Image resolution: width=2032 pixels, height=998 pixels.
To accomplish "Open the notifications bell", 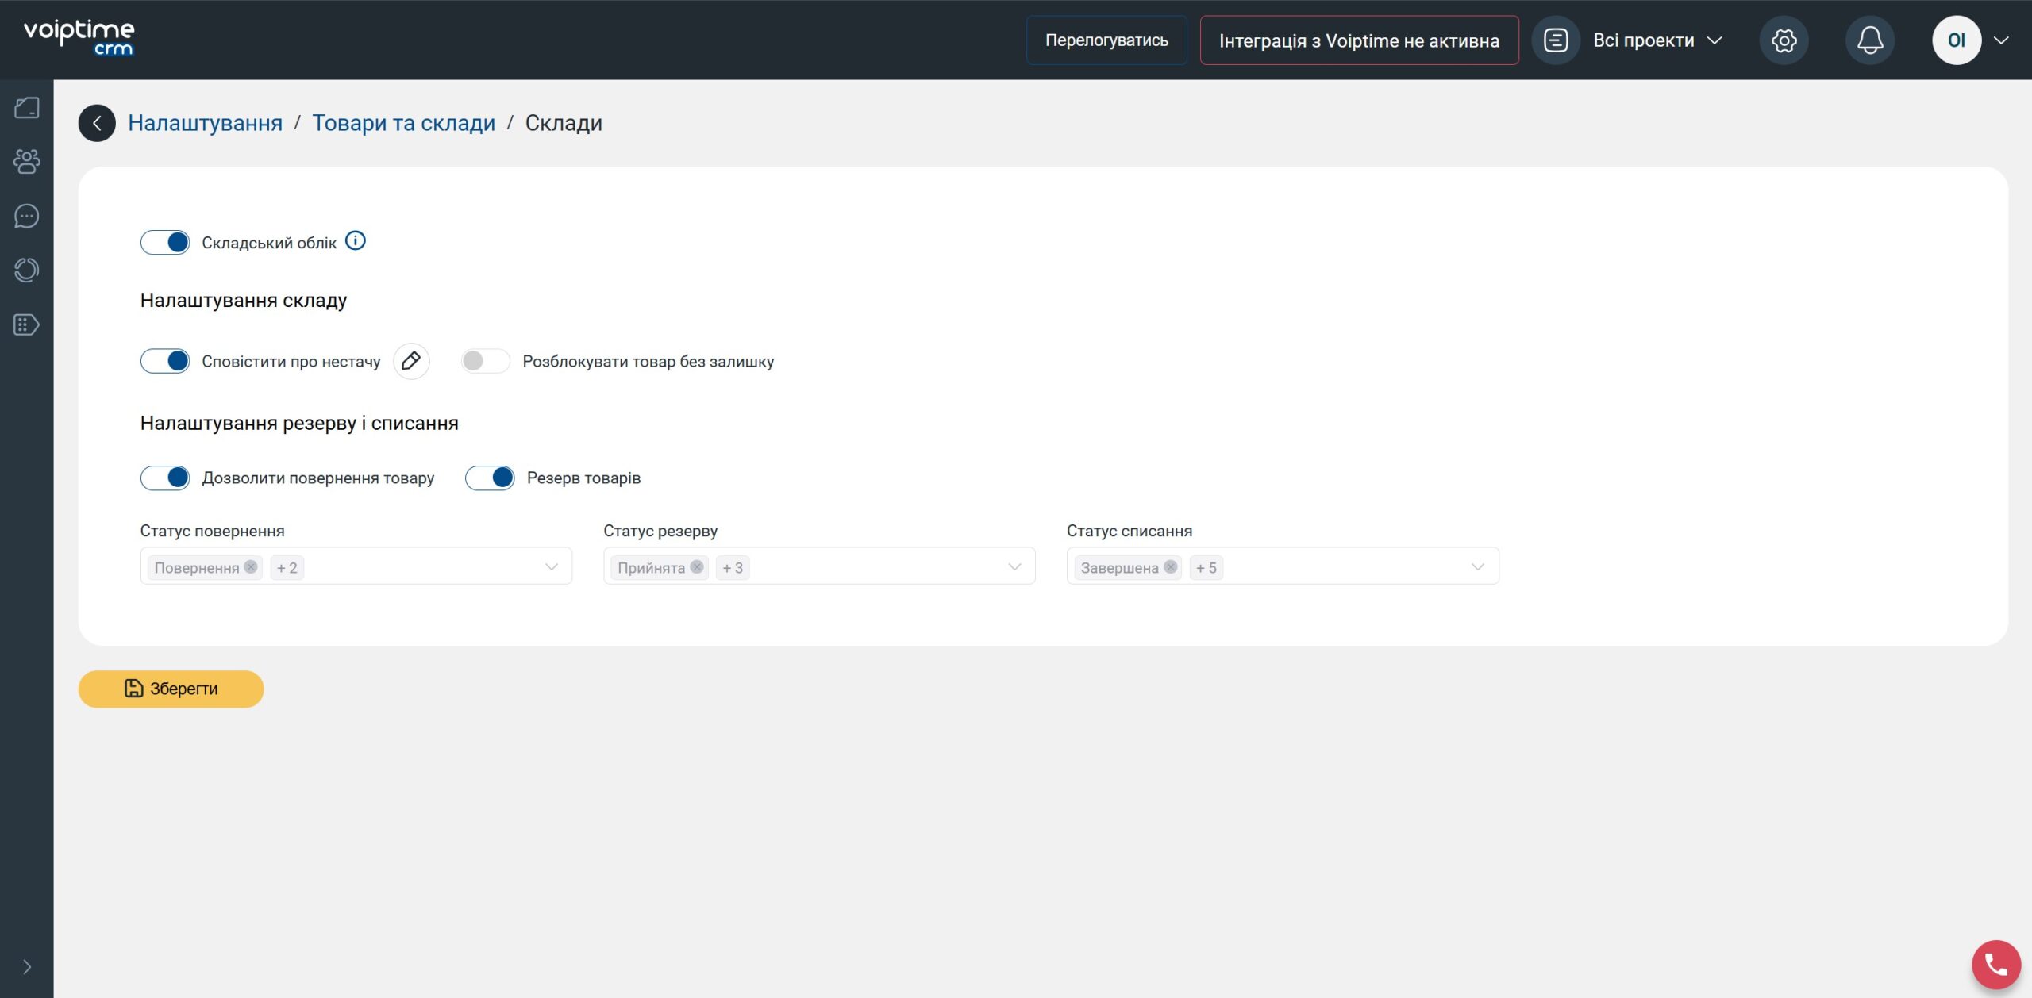I will pos(1869,40).
